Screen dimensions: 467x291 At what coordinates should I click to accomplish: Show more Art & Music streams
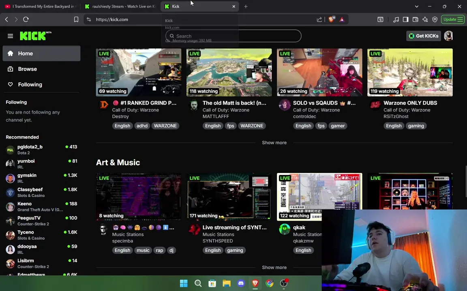click(x=274, y=267)
